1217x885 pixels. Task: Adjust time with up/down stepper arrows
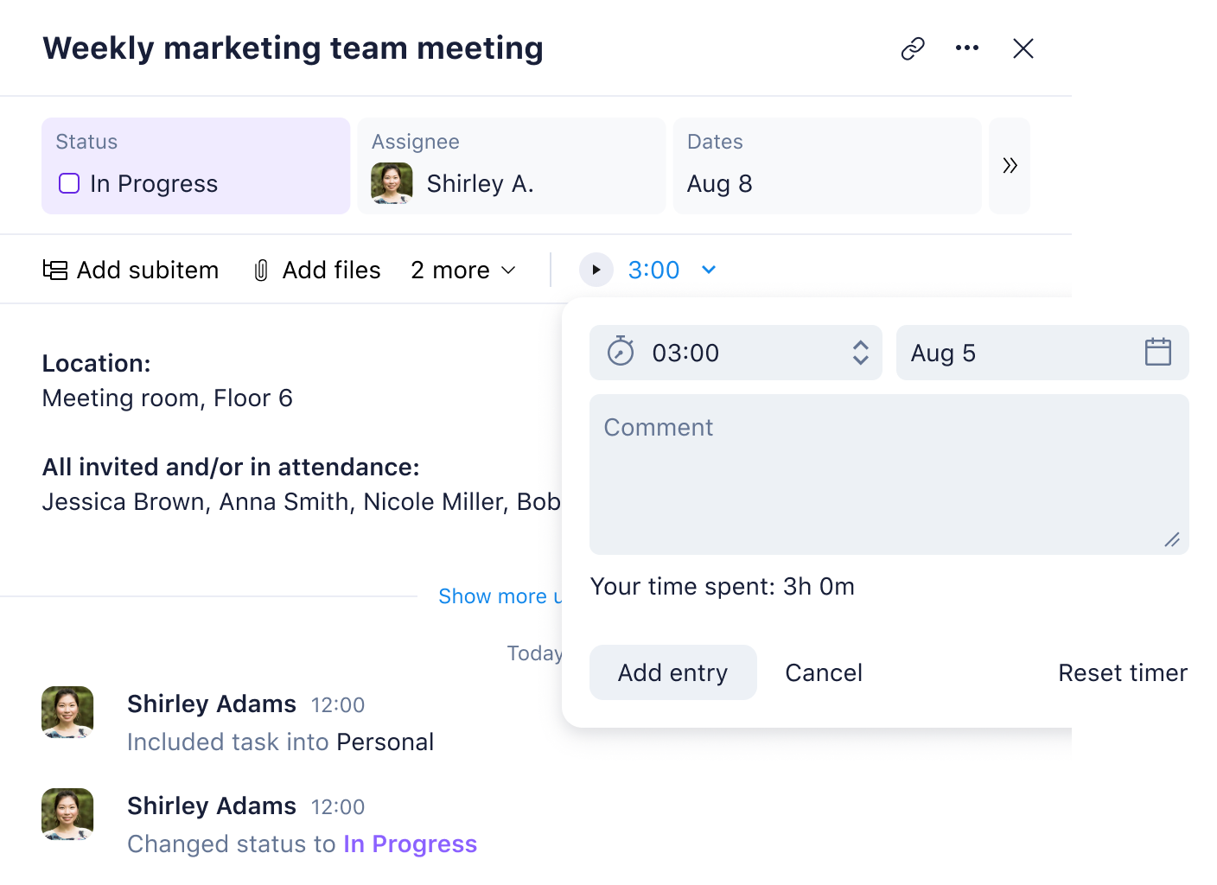tap(860, 353)
